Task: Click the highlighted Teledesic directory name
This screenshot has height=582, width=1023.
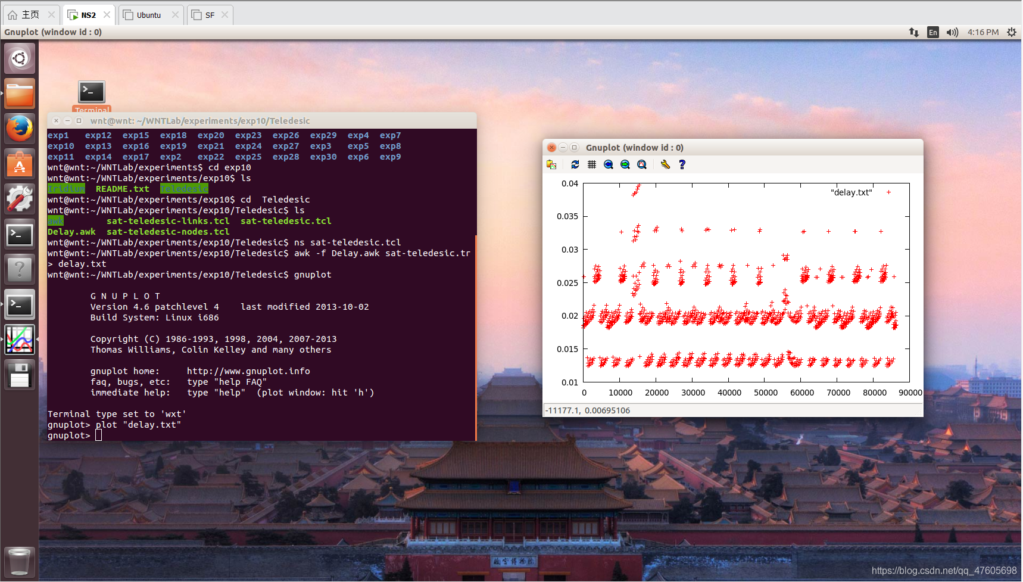Action: pos(184,189)
